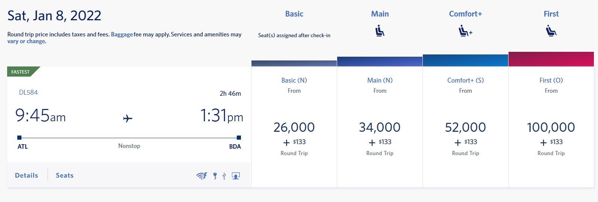This screenshot has width=598, height=202.
Task: Choose the First (O) 100,000 miles fare
Action: pyautogui.click(x=551, y=128)
